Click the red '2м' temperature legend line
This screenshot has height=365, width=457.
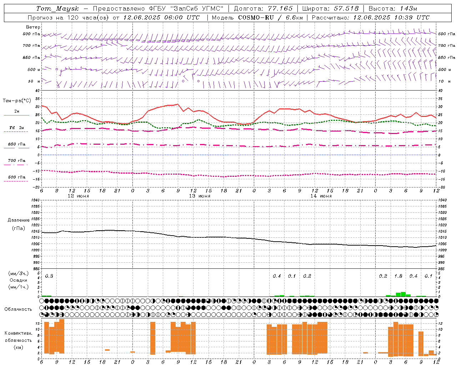coord(17,115)
